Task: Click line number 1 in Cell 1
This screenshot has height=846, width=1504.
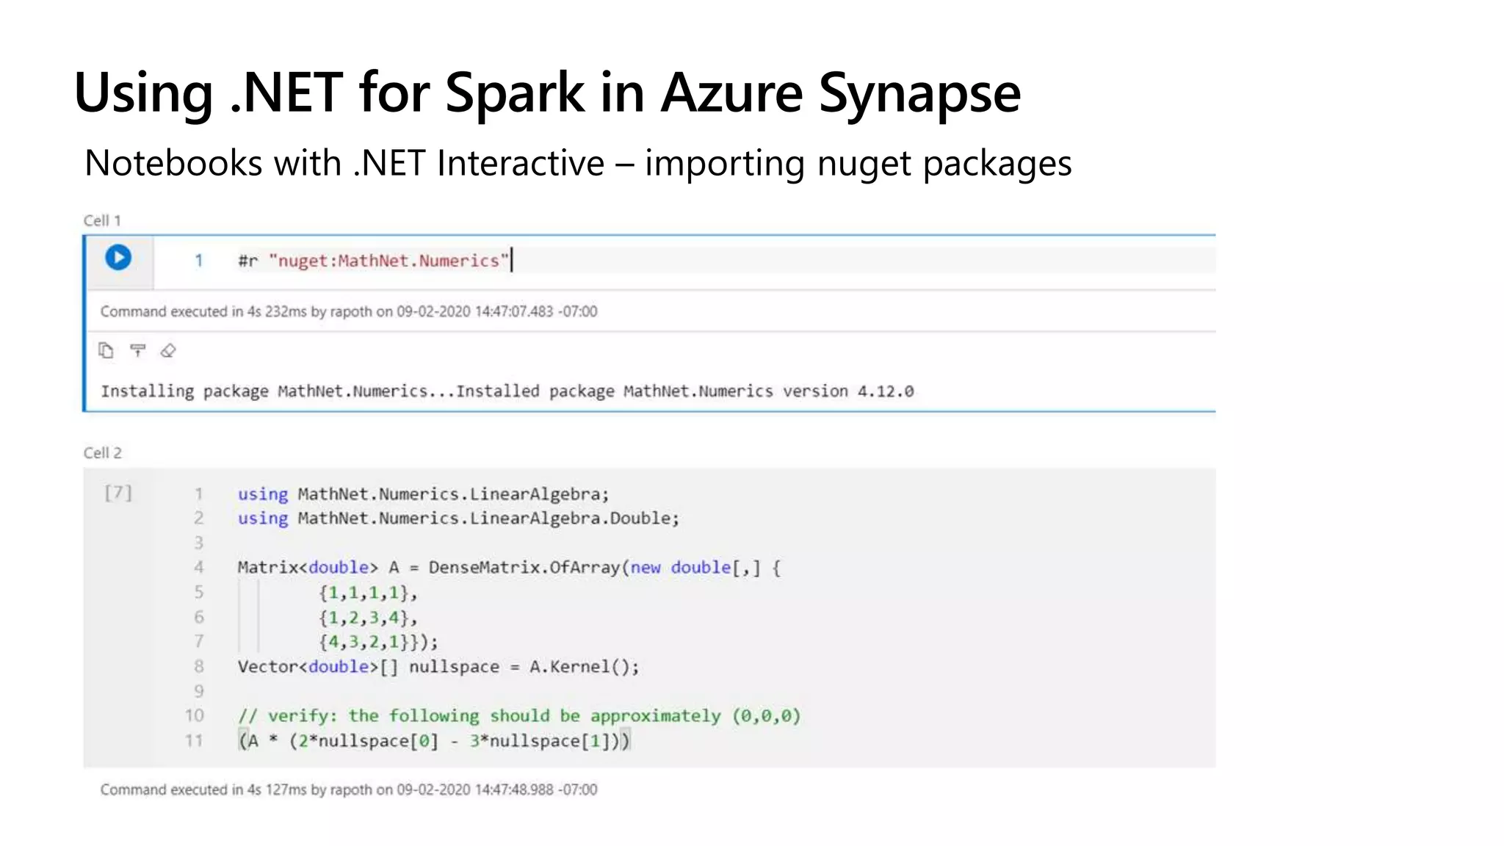Action: [x=198, y=261]
